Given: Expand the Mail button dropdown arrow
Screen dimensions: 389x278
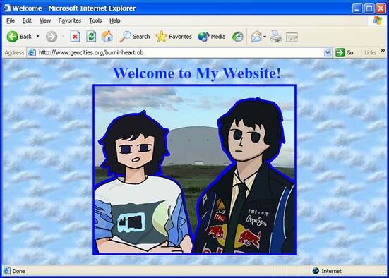Looking at the screenshot, I should pos(265,37).
